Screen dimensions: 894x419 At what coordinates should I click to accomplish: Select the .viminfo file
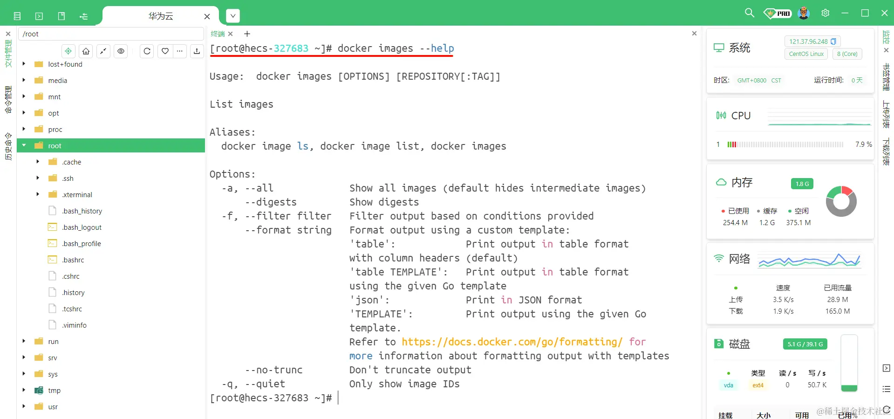[x=75, y=325]
